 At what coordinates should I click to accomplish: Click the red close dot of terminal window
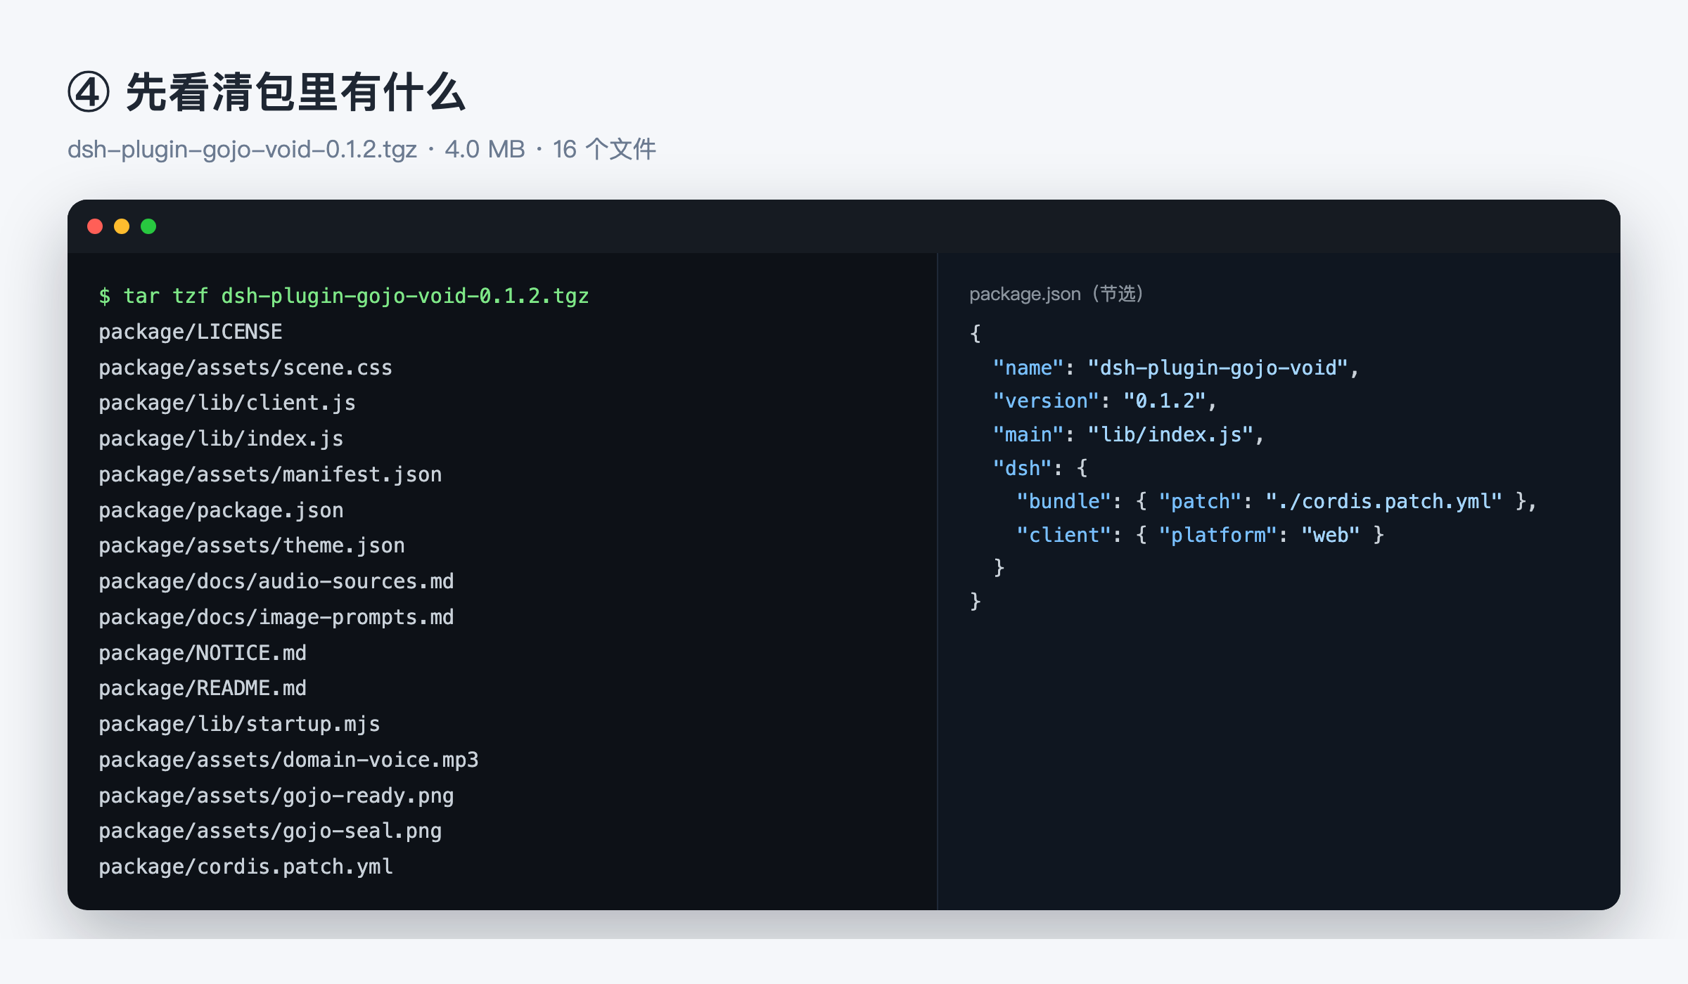click(x=95, y=226)
